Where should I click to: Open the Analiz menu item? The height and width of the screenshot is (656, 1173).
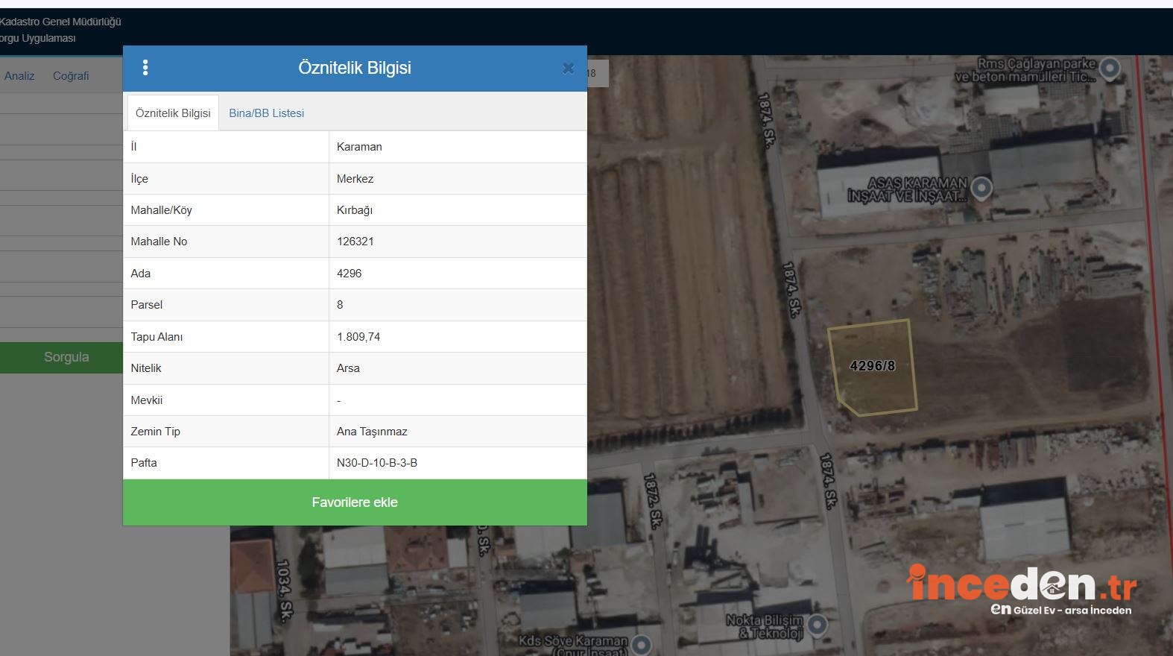point(19,76)
